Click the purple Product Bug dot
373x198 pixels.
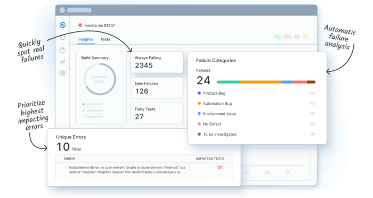point(199,93)
